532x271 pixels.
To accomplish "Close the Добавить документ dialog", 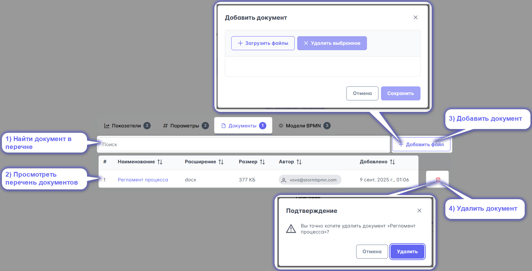I will (x=415, y=17).
